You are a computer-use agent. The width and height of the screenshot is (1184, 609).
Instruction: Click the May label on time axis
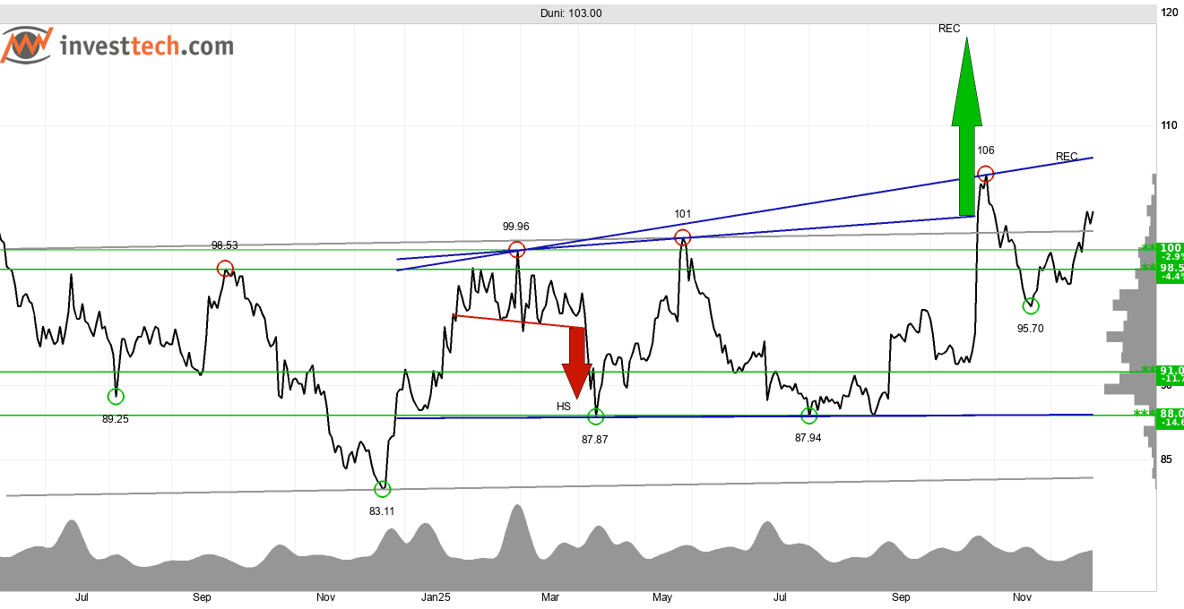coord(662,597)
